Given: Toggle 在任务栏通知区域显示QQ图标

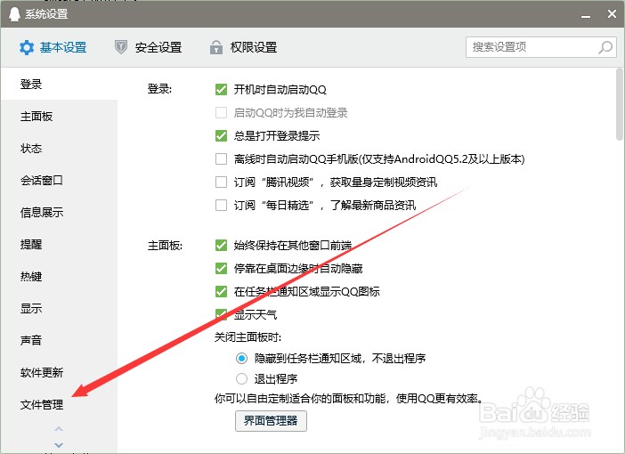Looking at the screenshot, I should [221, 291].
